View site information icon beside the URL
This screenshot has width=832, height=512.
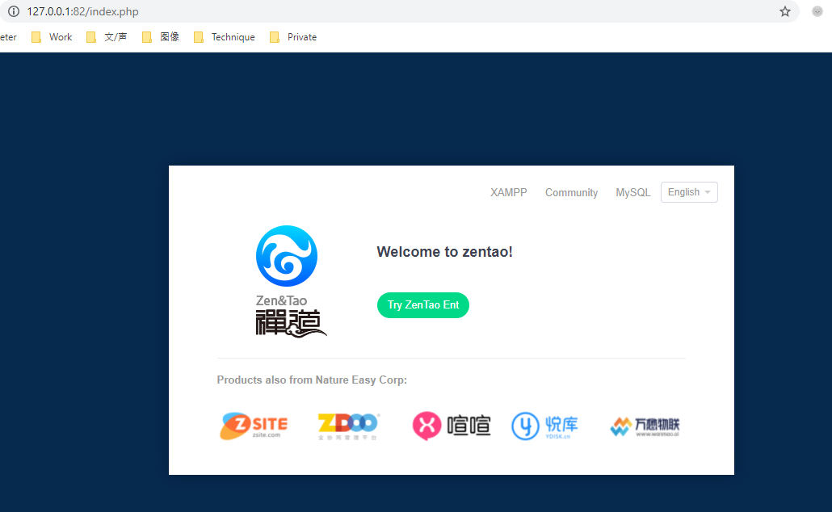point(14,11)
